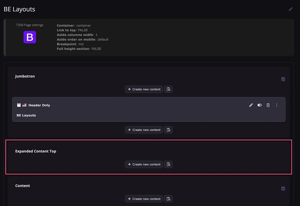Click the T3SB Page settings label

[30, 25]
